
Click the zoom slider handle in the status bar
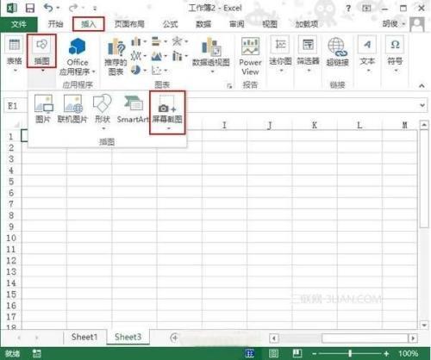(350, 353)
